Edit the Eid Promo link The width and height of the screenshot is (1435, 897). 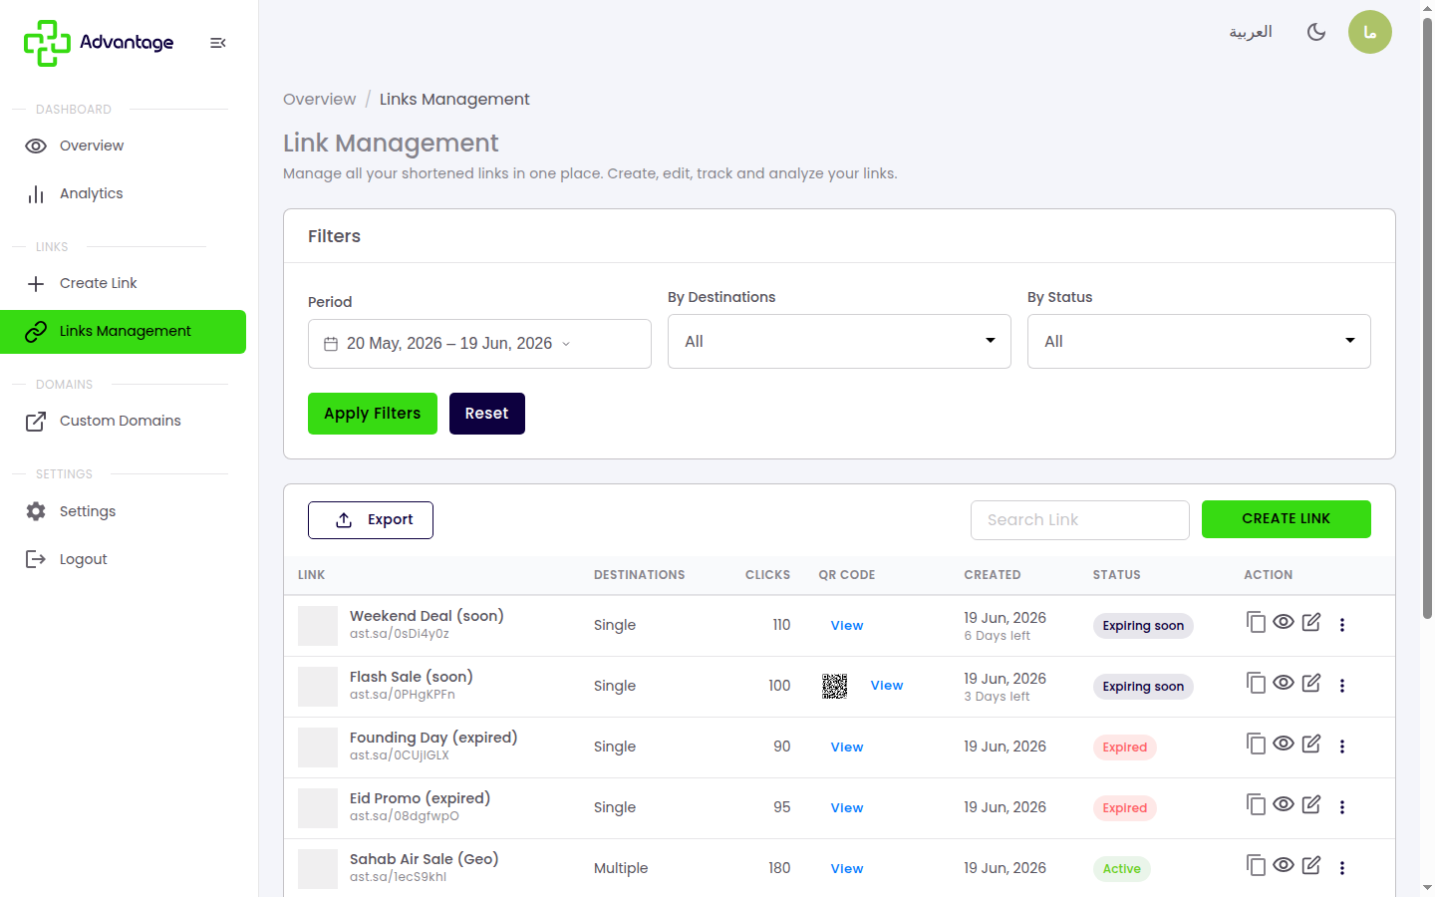pos(1311,804)
